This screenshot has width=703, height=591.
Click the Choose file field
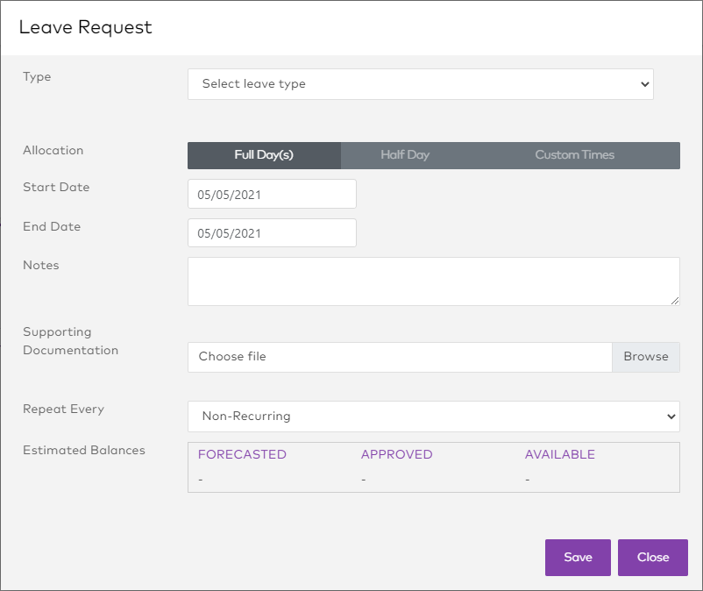[400, 357]
